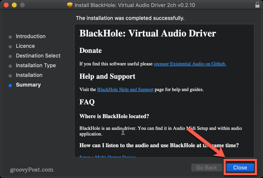Click the padlock icon in the title bar
Viewport: 263px width, 178px height.
(x=258, y=5)
